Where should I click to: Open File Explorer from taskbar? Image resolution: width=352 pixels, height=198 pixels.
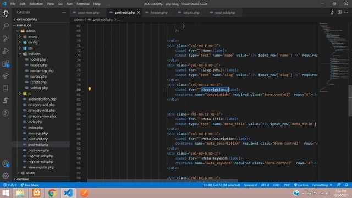pyautogui.click(x=20, y=193)
